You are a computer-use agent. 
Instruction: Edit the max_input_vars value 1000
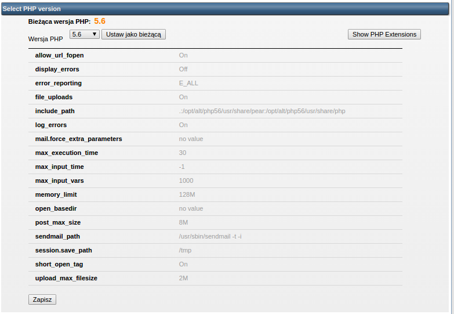pyautogui.click(x=186, y=181)
